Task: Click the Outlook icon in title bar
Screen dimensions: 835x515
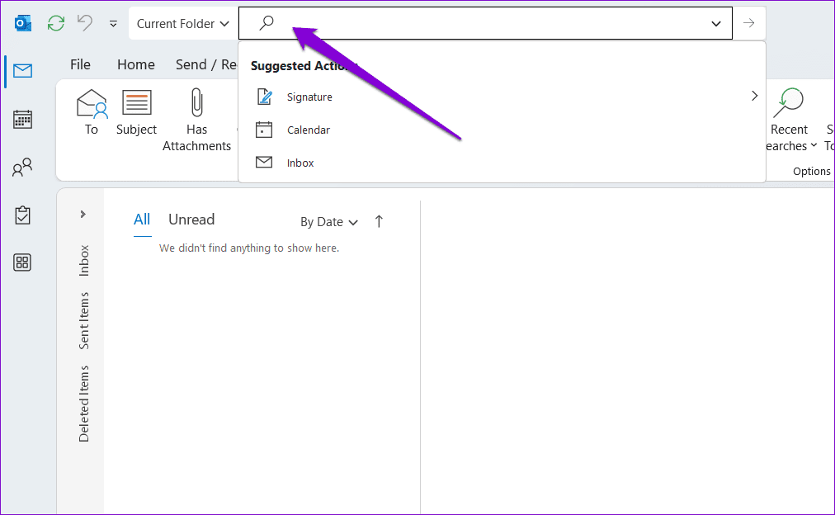Action: (22, 22)
